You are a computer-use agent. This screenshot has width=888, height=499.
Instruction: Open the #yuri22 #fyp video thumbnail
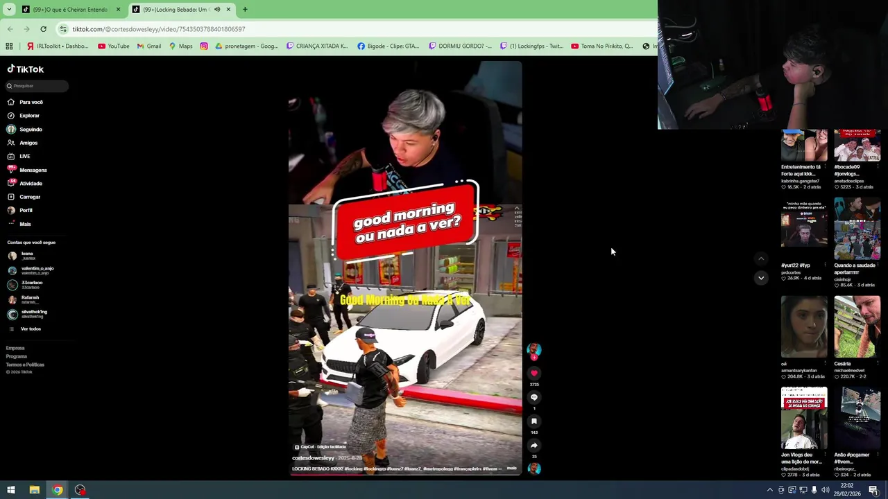[x=804, y=229]
